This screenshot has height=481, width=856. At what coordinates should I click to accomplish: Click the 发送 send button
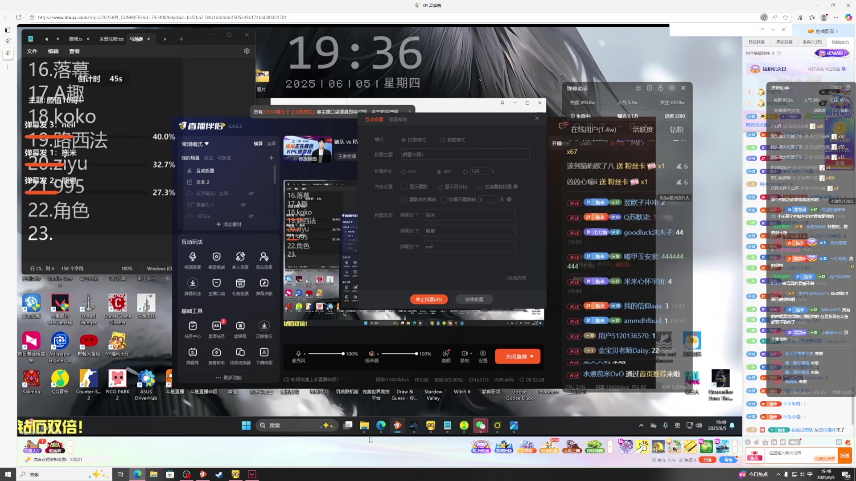point(844,456)
